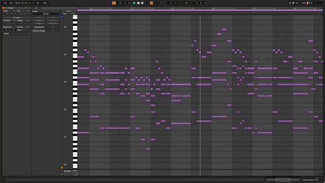This screenshot has height=183, width=325.
Task: Click the orange Back to Arrangement button
Action: [114, 3]
